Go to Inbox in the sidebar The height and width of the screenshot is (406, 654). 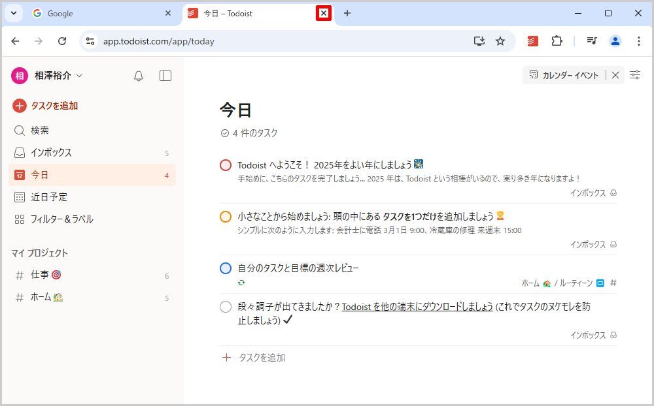(92, 153)
